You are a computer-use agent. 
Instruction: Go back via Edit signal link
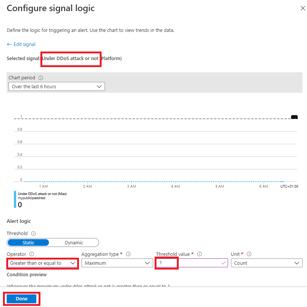[21, 44]
